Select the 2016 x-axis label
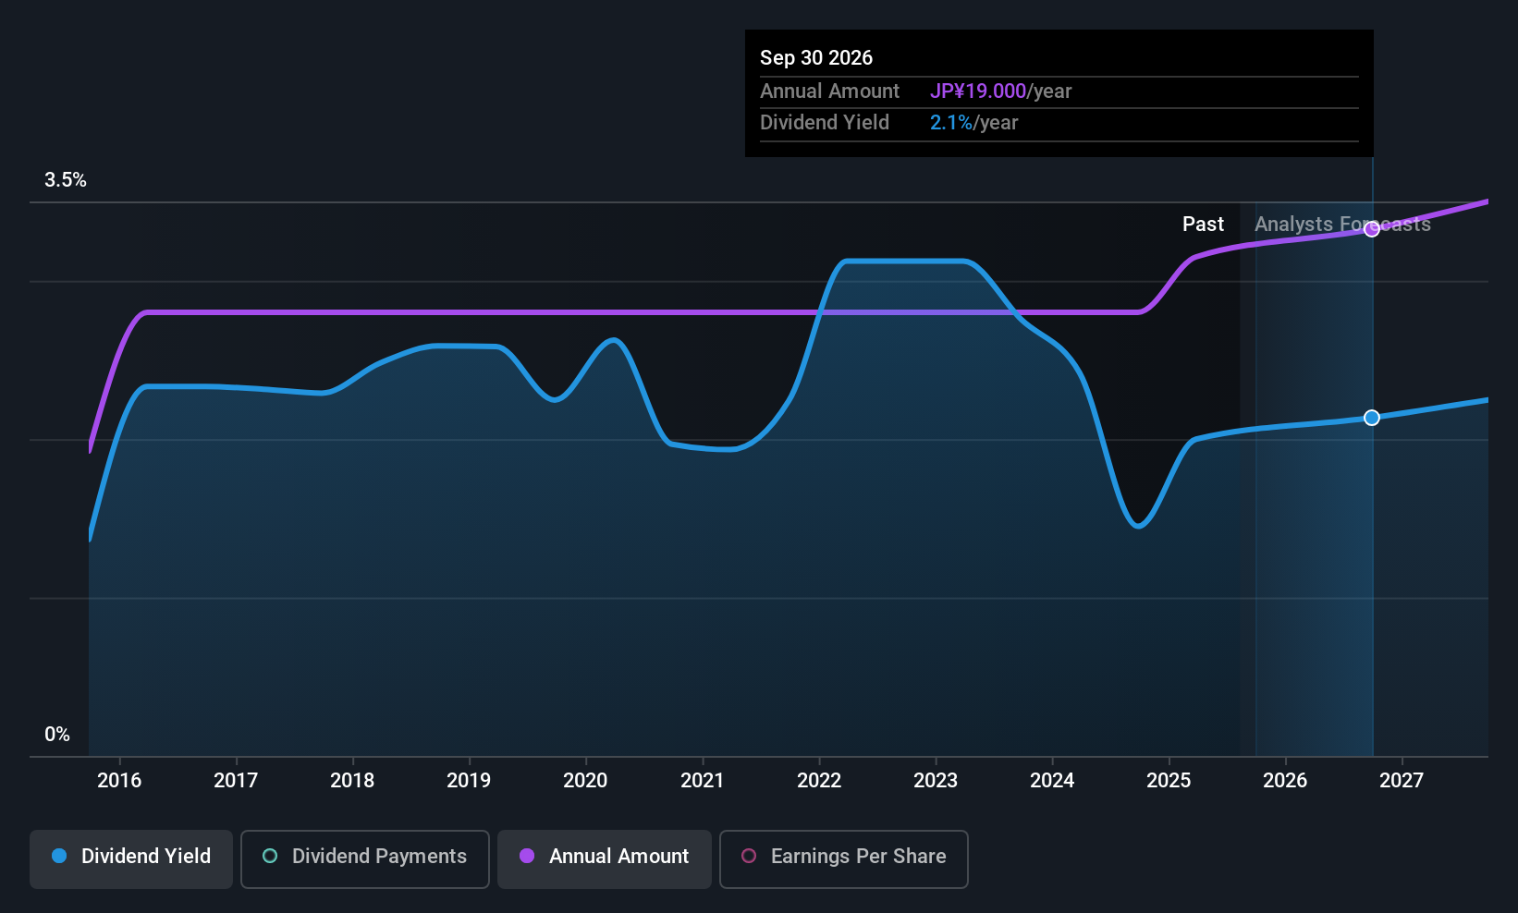Image resolution: width=1518 pixels, height=913 pixels. 119,781
